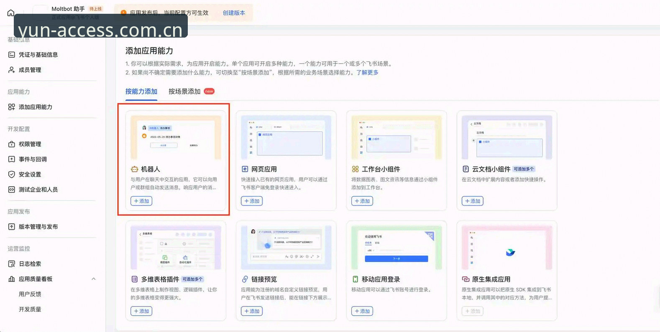Click the 日志检索 search icon
The height and width of the screenshot is (332, 660).
12,264
